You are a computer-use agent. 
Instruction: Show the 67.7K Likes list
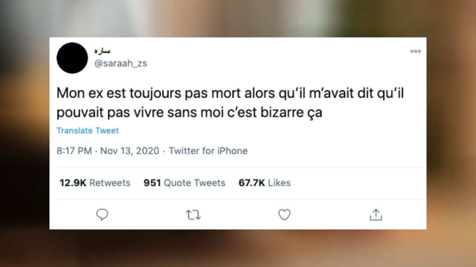click(265, 183)
